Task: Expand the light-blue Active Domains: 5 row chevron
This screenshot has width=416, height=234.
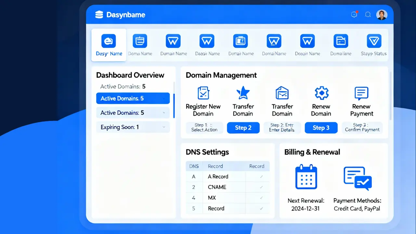Action: [x=164, y=113]
